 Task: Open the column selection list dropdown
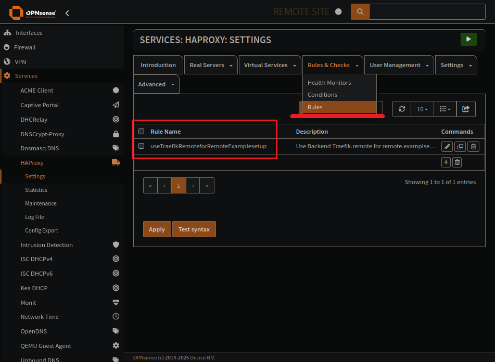coord(445,109)
